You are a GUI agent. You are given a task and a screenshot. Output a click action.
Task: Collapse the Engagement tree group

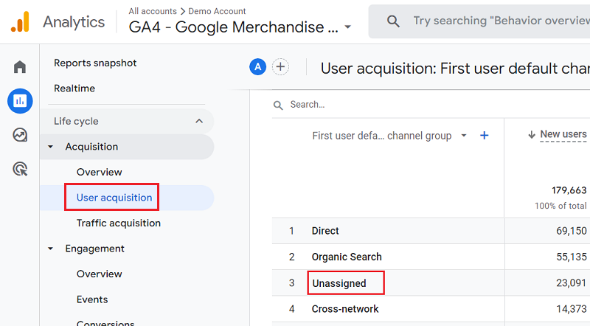click(x=50, y=249)
